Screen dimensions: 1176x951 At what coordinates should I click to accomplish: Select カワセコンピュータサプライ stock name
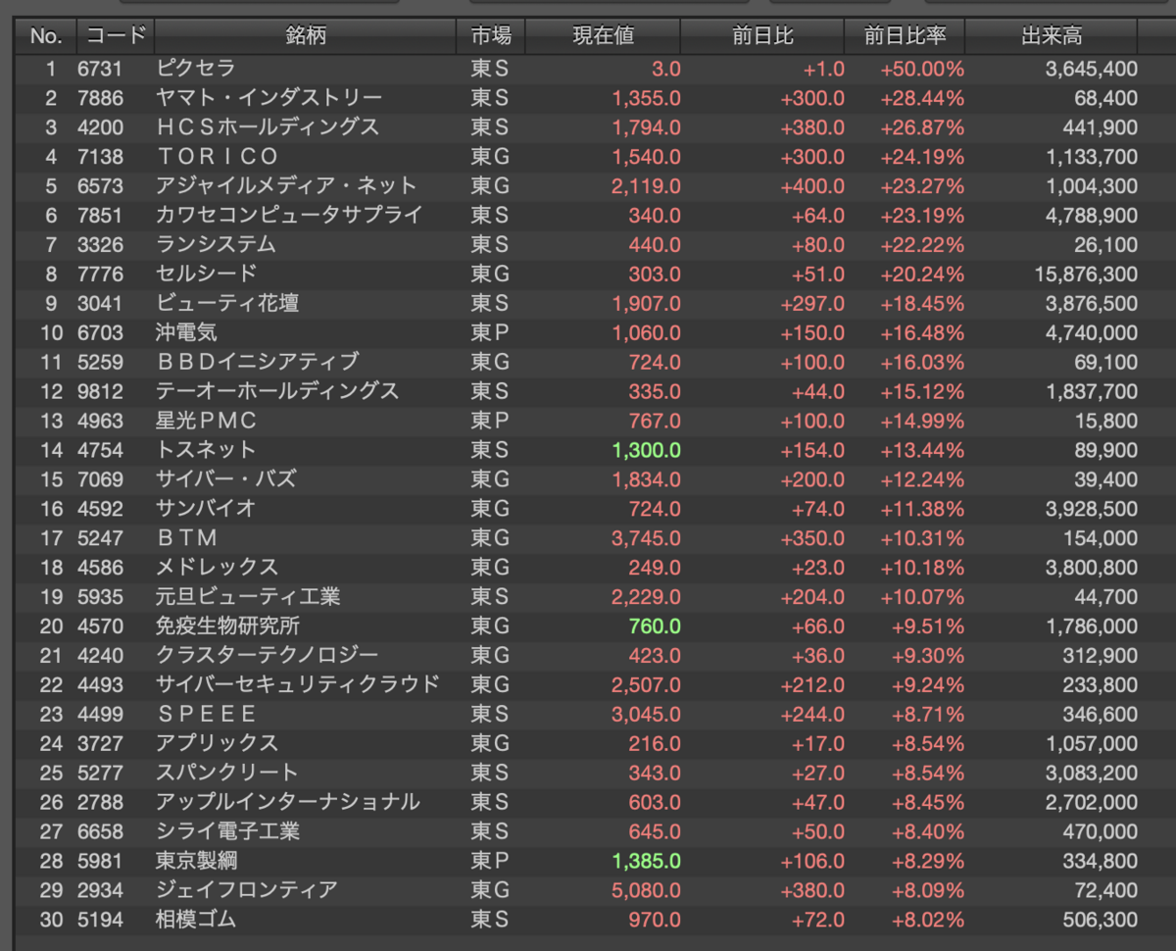click(289, 216)
